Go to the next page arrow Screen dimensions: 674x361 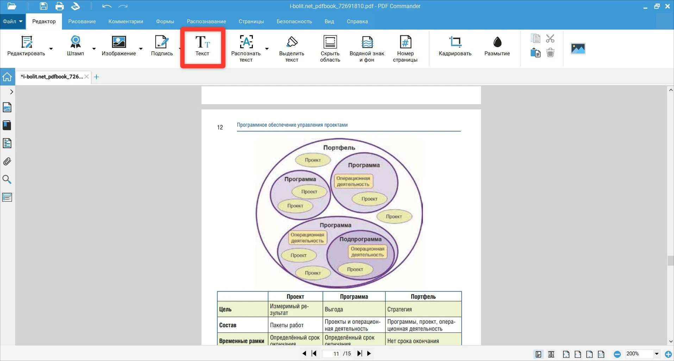369,353
